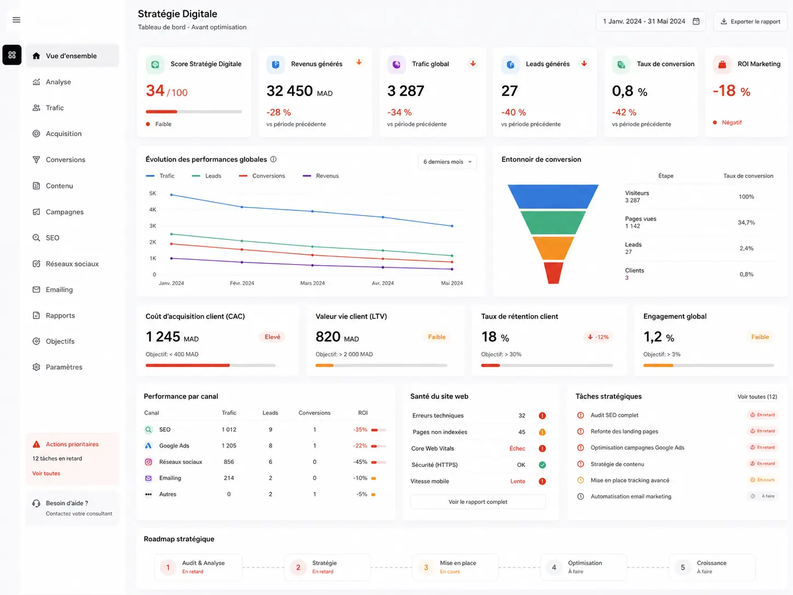Toggle the Conversions legend series

pyautogui.click(x=262, y=176)
